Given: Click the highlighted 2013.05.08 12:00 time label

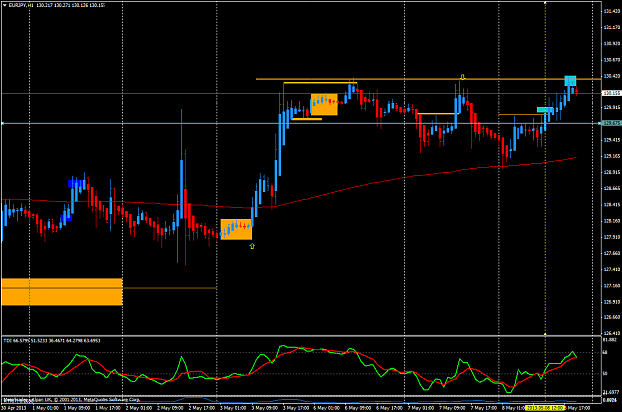Looking at the screenshot, I should tap(545, 408).
